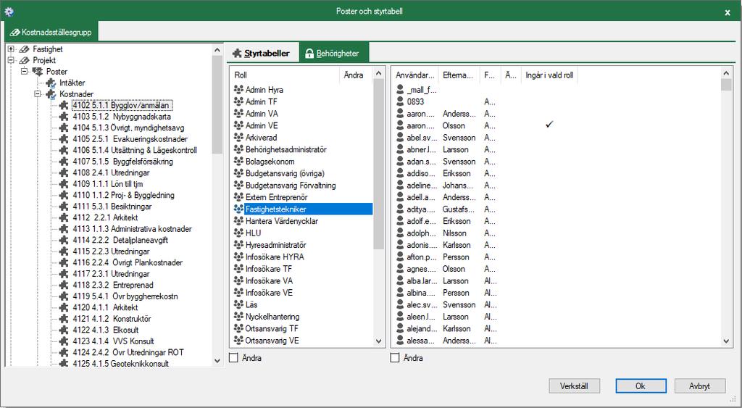Select tree item 4102 5.1.1 Bygglov/anmälan
Image resolution: width=742 pixels, height=408 pixels.
point(122,106)
